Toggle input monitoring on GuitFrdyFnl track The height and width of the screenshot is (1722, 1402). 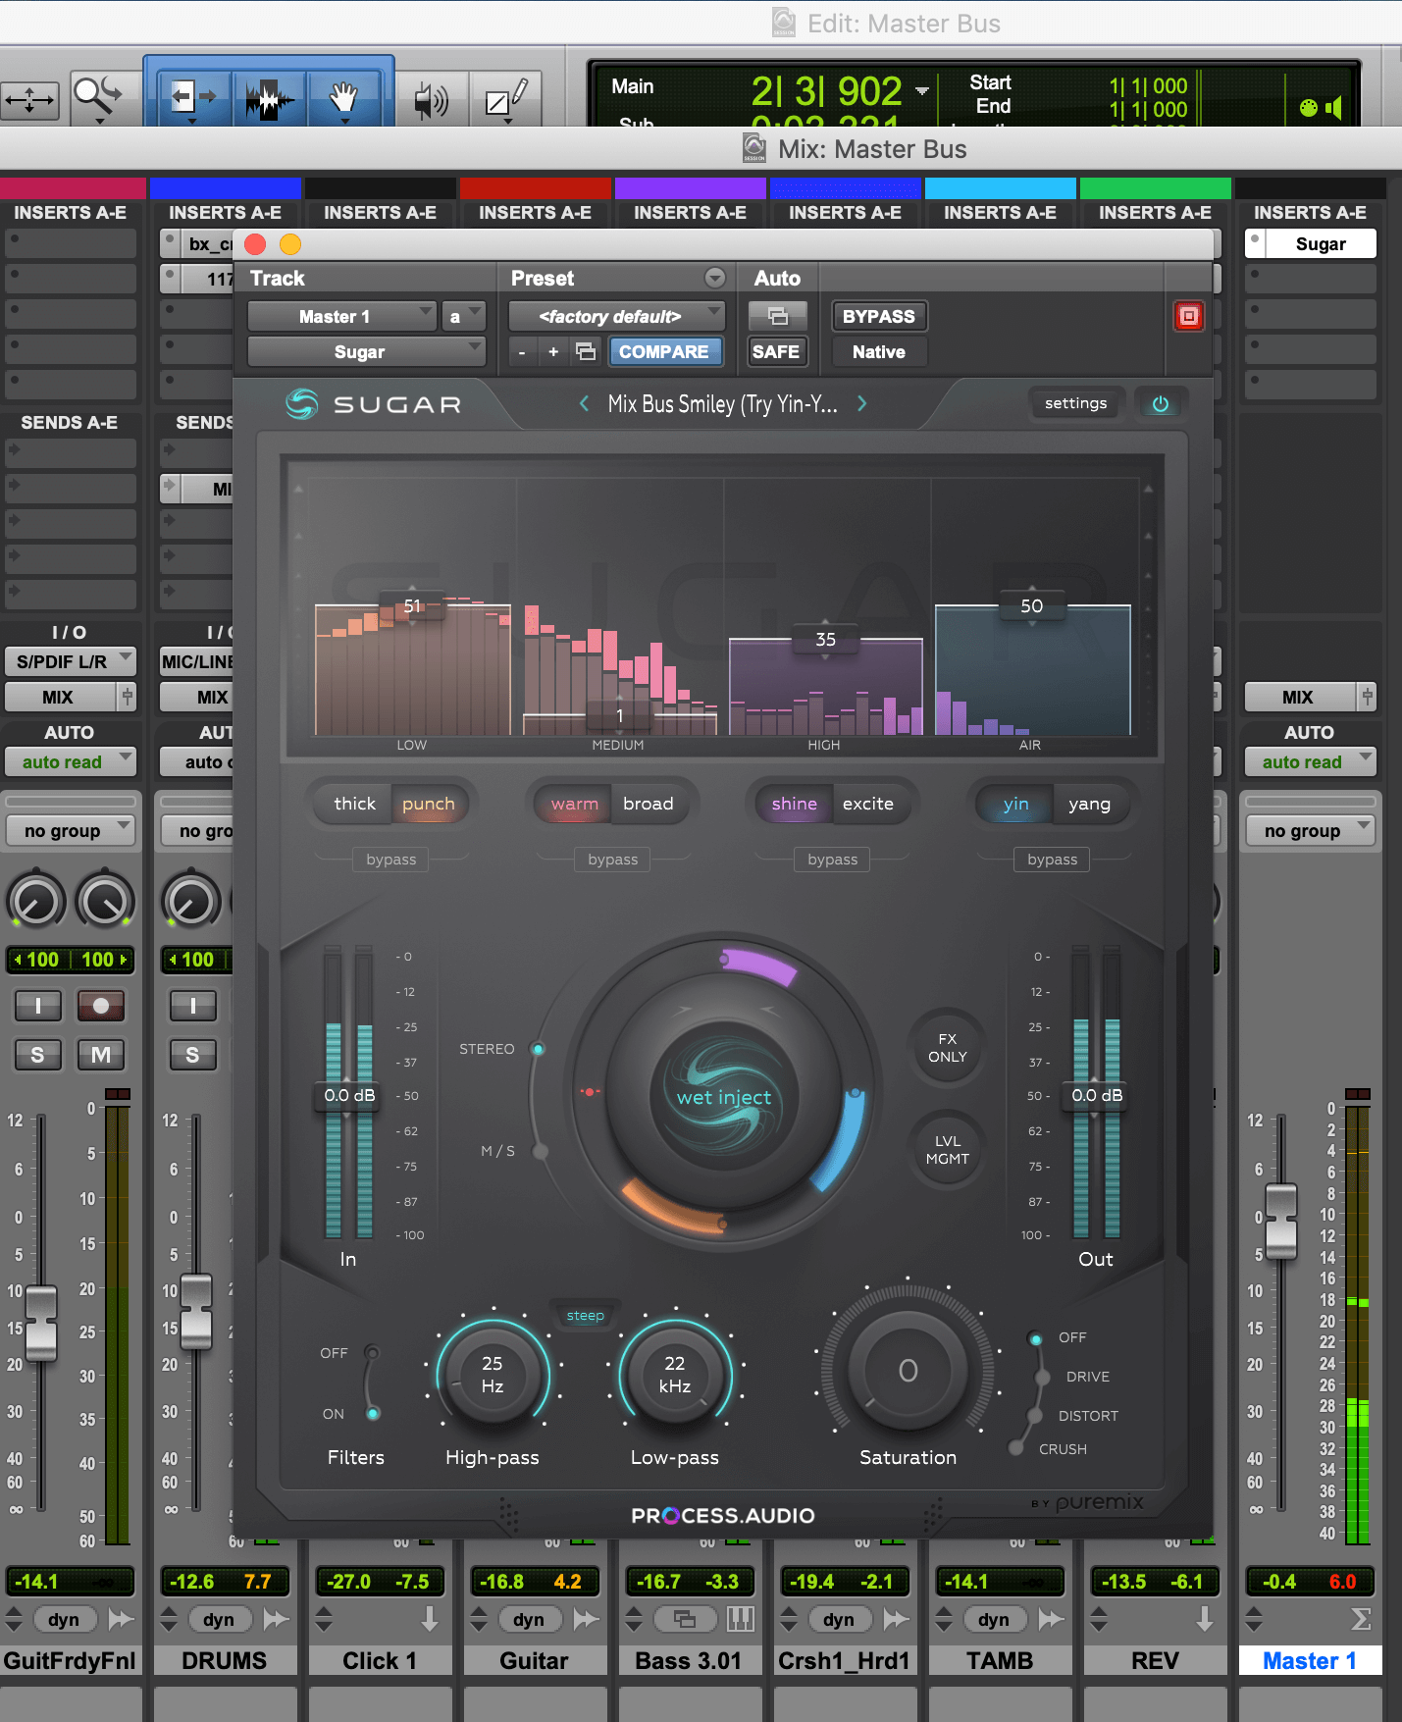tap(38, 1006)
